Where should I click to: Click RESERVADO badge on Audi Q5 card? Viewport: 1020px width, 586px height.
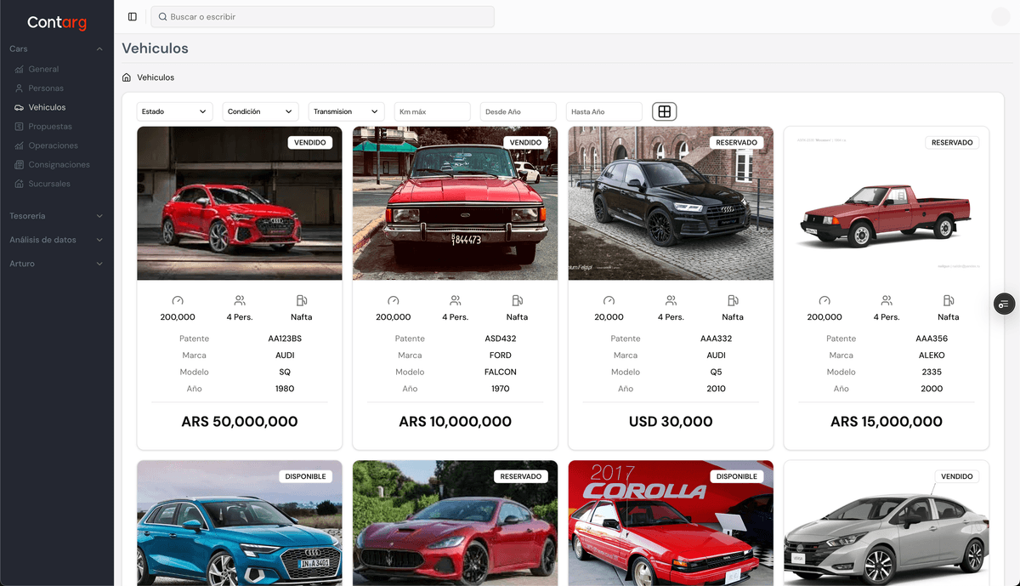coord(737,143)
